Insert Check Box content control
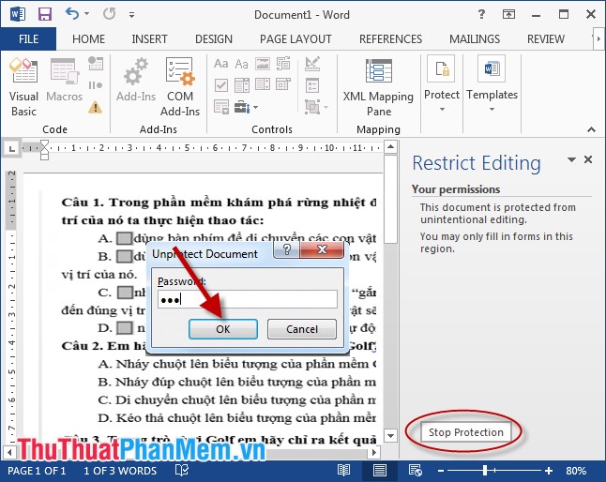Image resolution: width=606 pixels, height=482 pixels. (221, 85)
